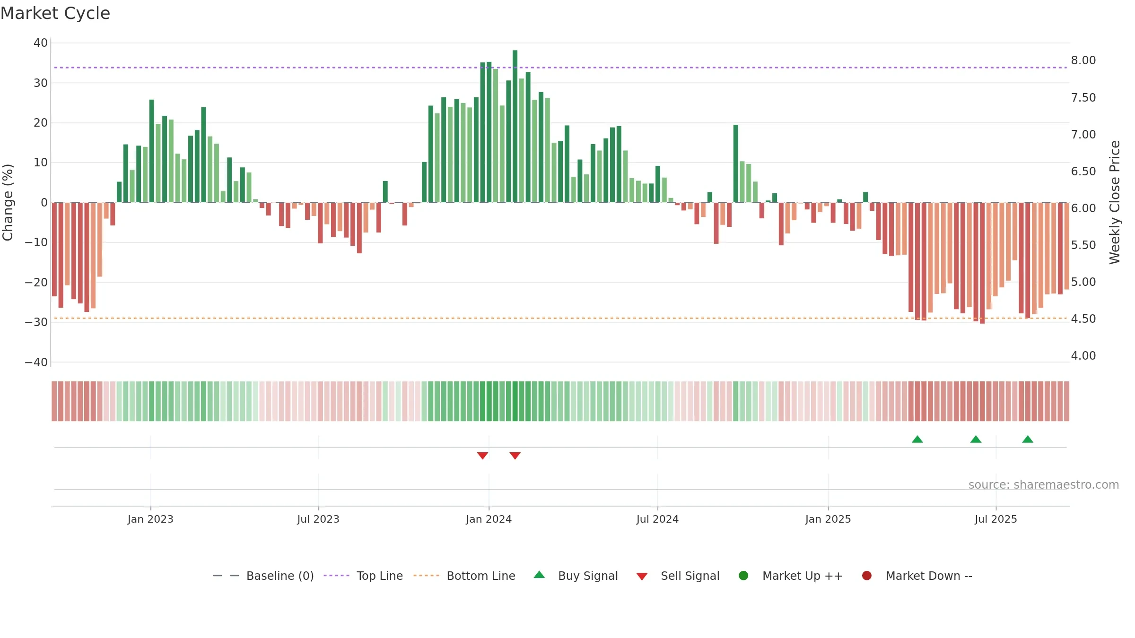
Task: Click the Change (%) y-axis title
Action: (8, 202)
